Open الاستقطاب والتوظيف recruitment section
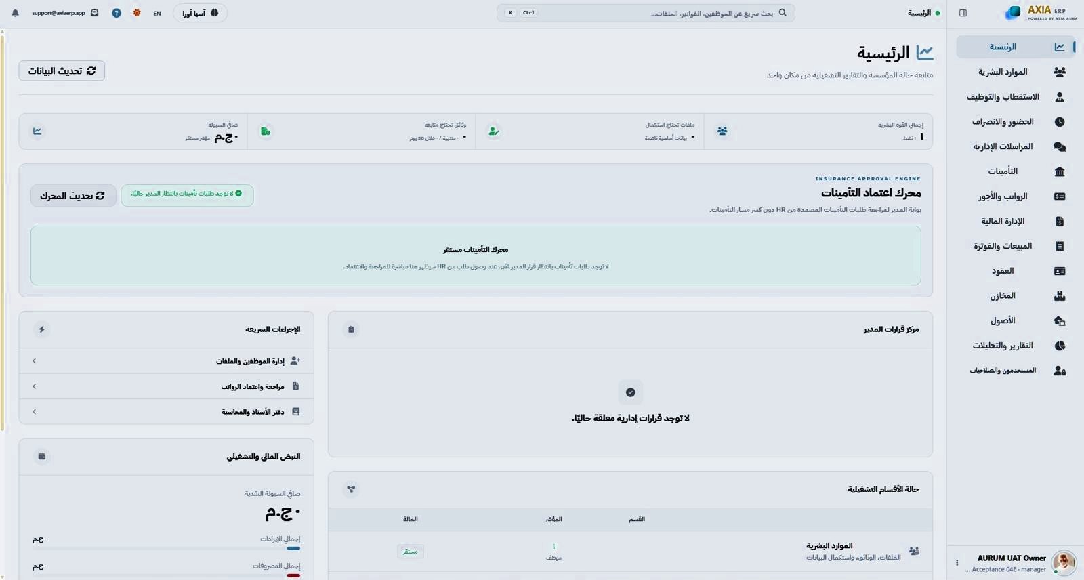The width and height of the screenshot is (1084, 580). click(x=1016, y=97)
